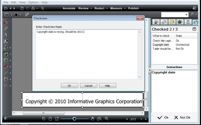The height and width of the screenshot is (125, 201).
Task: Select the stamp tool
Action: pos(6,47)
